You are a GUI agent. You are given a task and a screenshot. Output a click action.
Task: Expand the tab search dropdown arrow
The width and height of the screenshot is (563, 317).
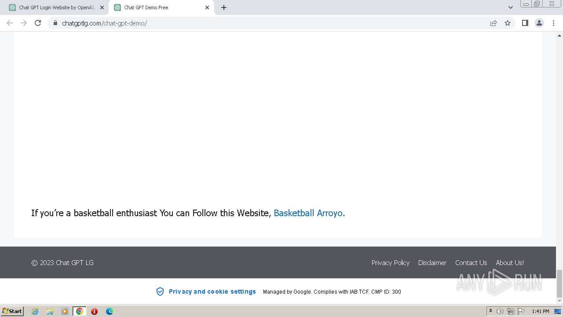coord(510,7)
